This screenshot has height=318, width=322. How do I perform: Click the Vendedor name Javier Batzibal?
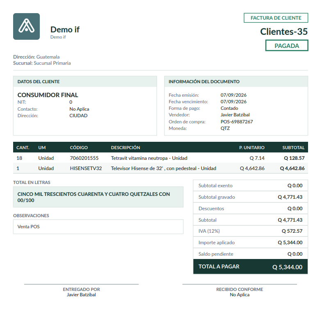click(235, 115)
